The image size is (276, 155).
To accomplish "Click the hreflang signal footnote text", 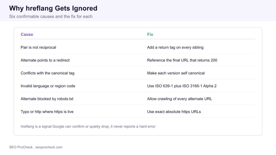I will click(x=88, y=126).
